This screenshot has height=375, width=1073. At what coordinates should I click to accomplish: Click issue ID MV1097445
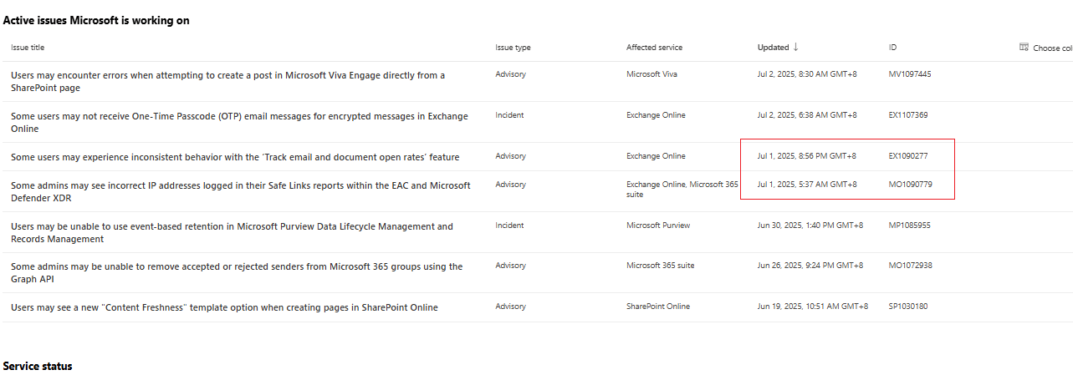tap(910, 74)
